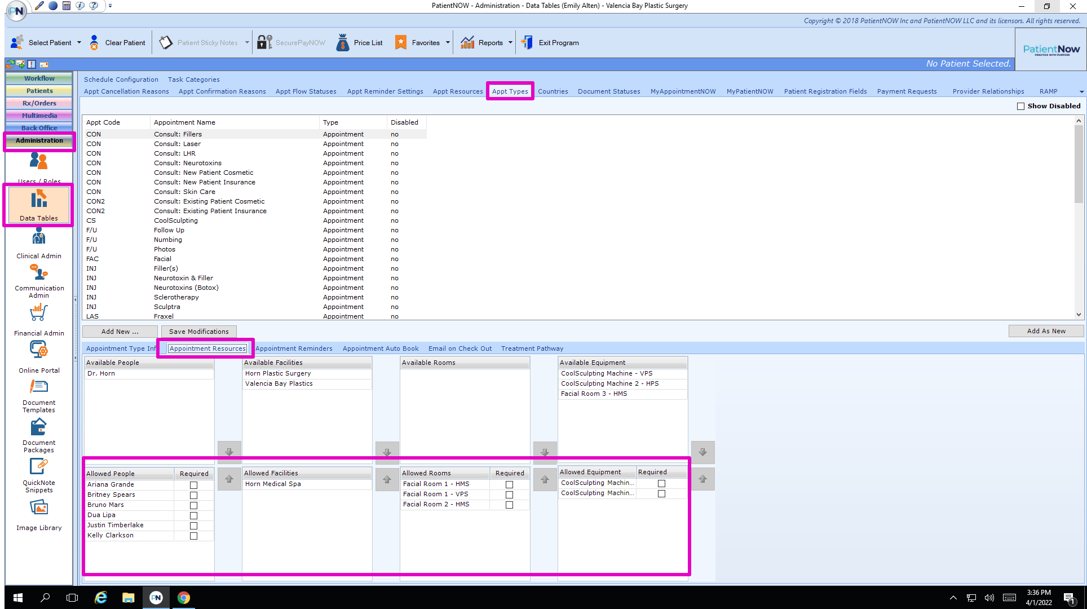Open the Image Library

[x=38, y=512]
